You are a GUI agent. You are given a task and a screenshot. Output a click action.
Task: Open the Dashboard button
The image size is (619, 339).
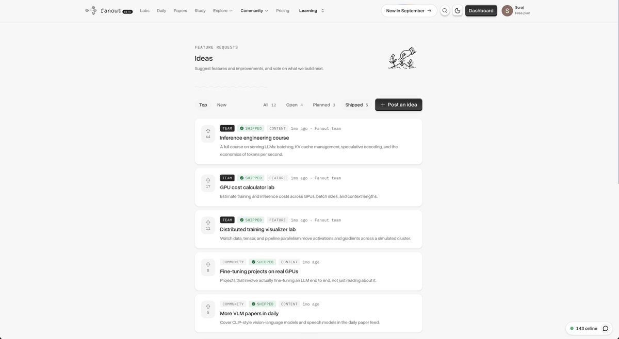481,10
